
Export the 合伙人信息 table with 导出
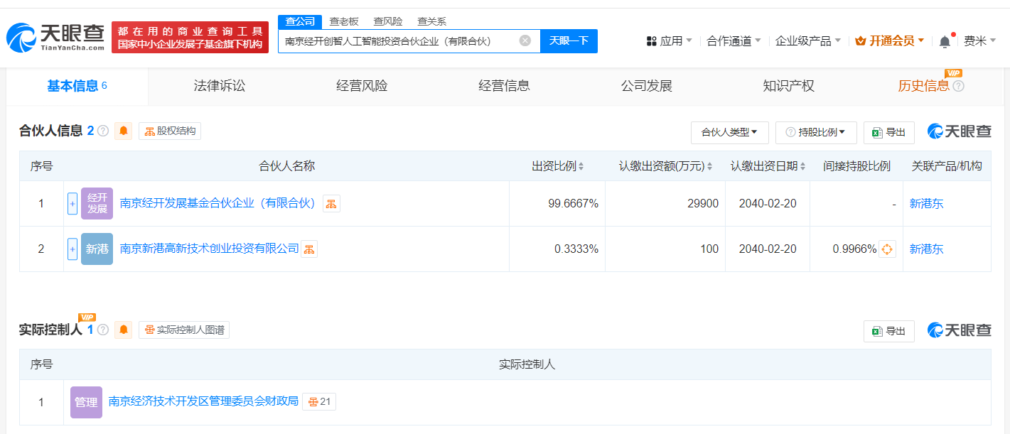[x=888, y=132]
